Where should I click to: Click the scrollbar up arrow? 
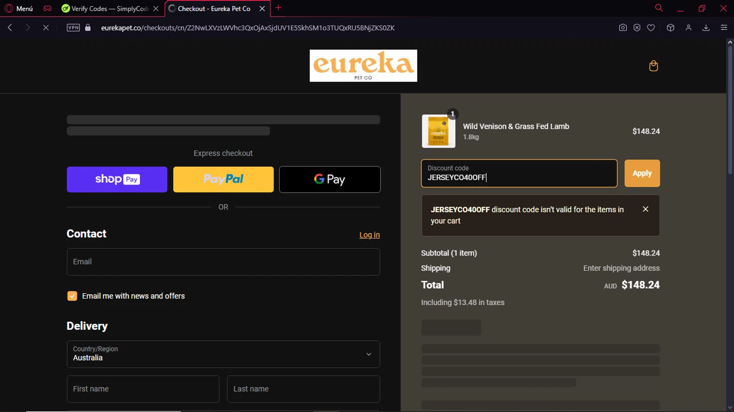[730, 43]
